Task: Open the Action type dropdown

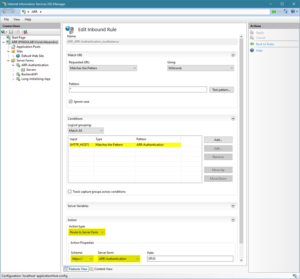Action: point(87,232)
